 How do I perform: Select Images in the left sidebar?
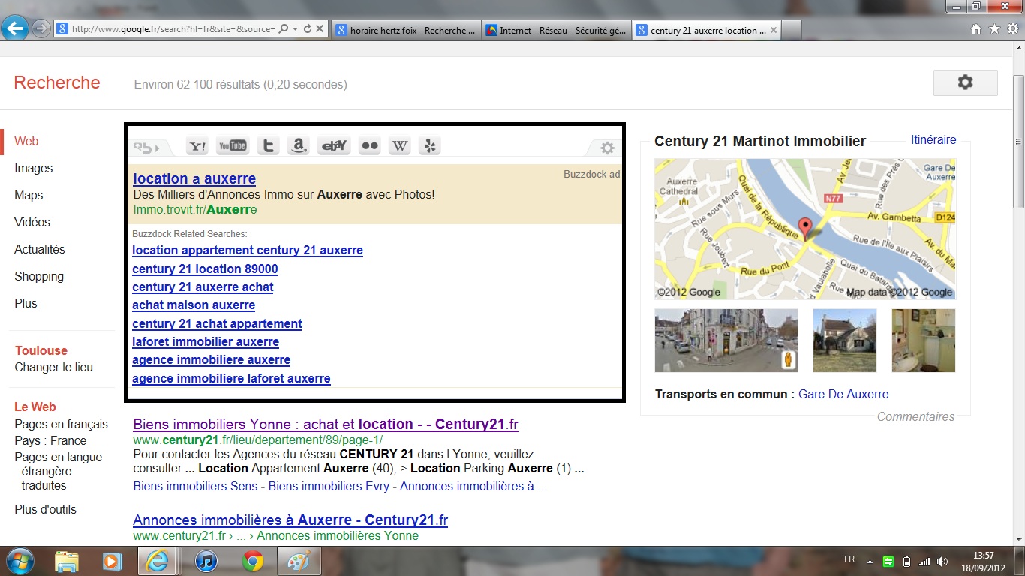[x=34, y=168]
